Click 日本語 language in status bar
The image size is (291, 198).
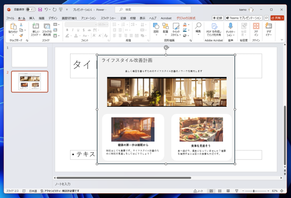click(x=33, y=191)
